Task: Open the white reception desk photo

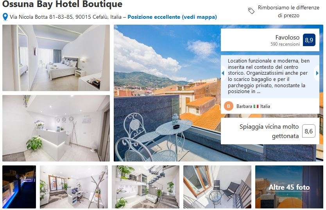Action: tap(56, 128)
